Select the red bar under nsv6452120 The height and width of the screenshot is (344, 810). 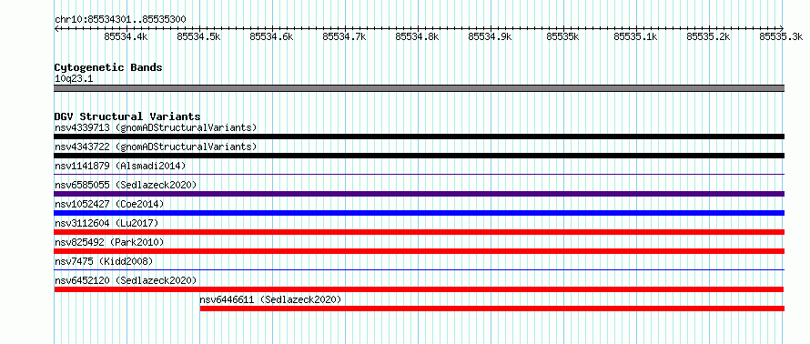tap(419, 289)
